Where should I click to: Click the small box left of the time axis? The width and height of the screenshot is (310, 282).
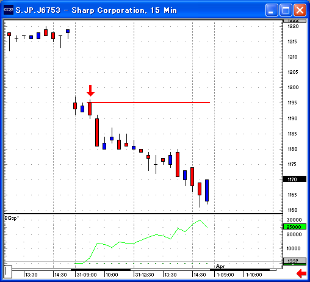click(x=8, y=272)
